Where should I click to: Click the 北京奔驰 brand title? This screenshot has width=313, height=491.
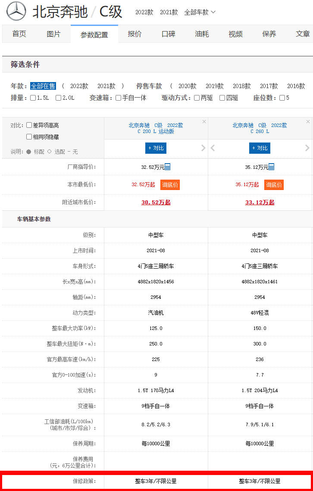(60, 12)
